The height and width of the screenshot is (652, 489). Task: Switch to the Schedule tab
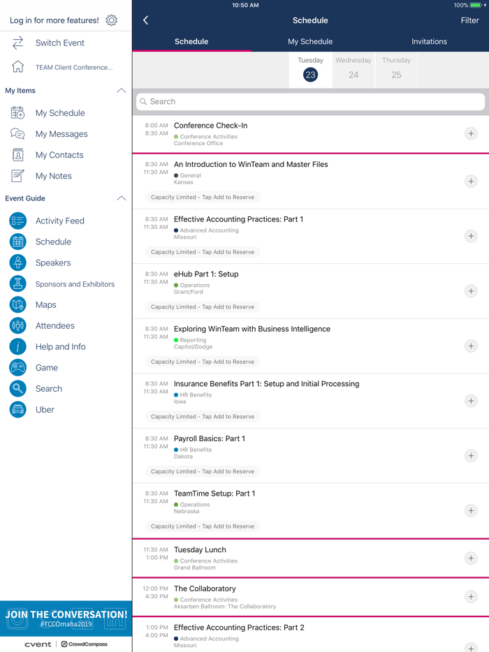[x=191, y=41]
